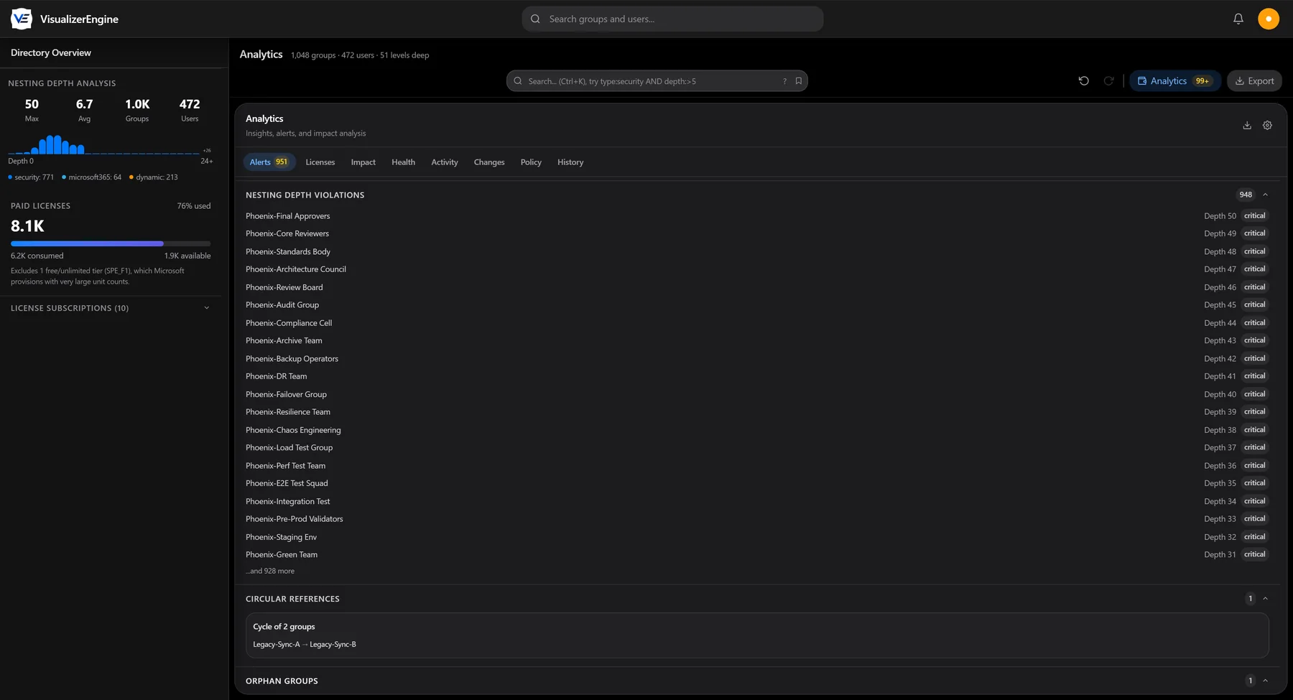Show the History tab

point(570,162)
